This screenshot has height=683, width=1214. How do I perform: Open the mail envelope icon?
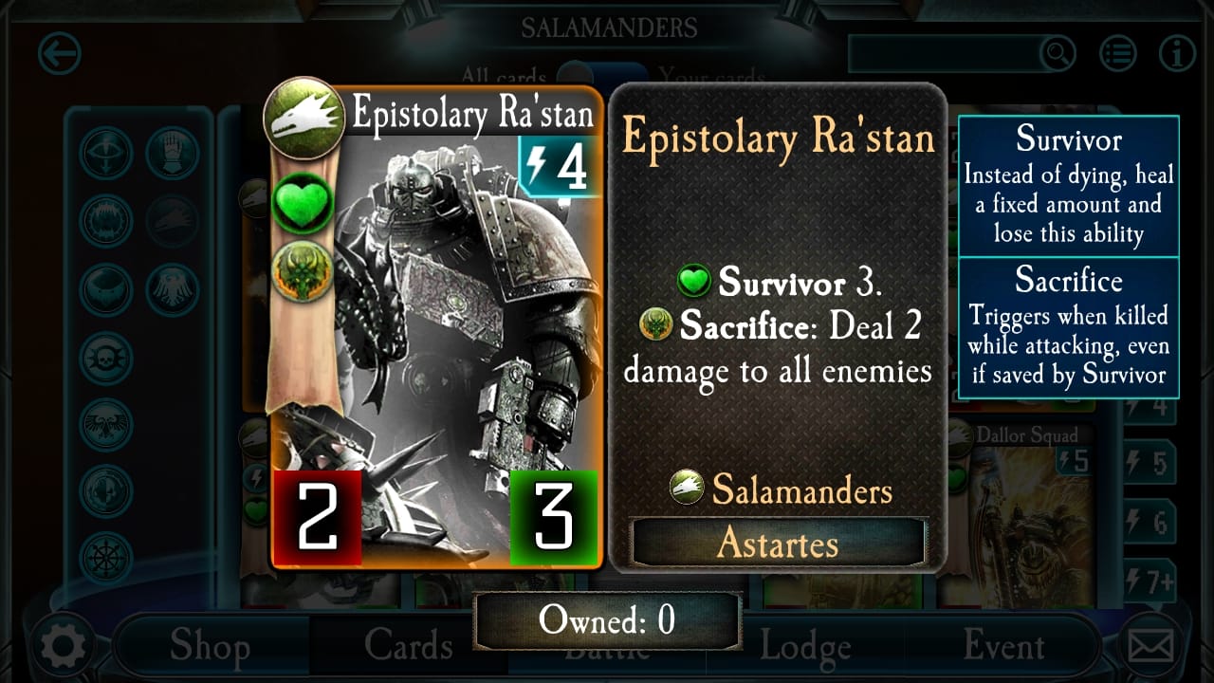click(x=1150, y=647)
